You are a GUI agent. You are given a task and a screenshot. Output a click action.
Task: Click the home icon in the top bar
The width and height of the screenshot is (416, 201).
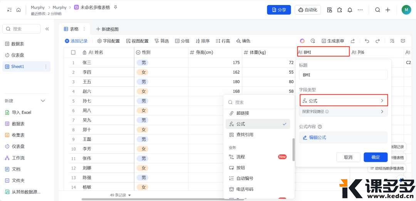[18, 10]
